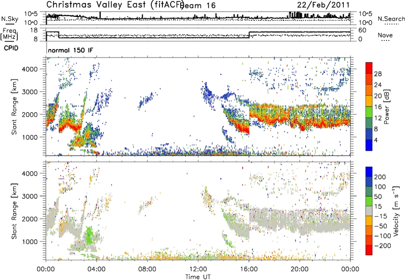Click the '16:00' time axis label
The width and height of the screenshot is (405, 280).
pyautogui.click(x=249, y=269)
